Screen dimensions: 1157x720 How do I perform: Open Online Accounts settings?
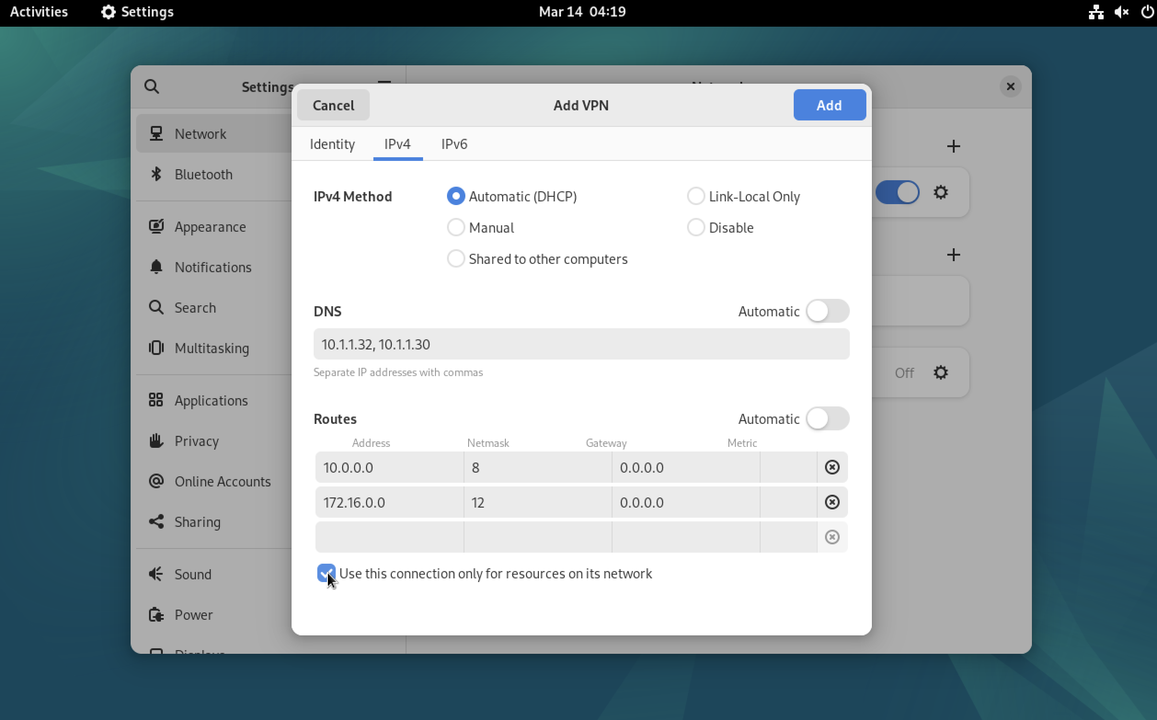pos(214,481)
